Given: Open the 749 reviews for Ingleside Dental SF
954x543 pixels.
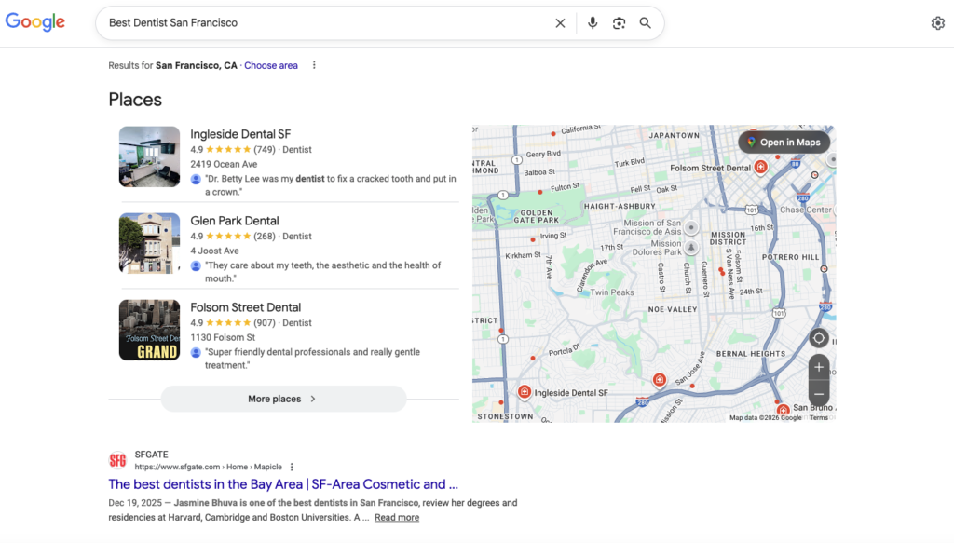Looking at the screenshot, I should coord(264,149).
